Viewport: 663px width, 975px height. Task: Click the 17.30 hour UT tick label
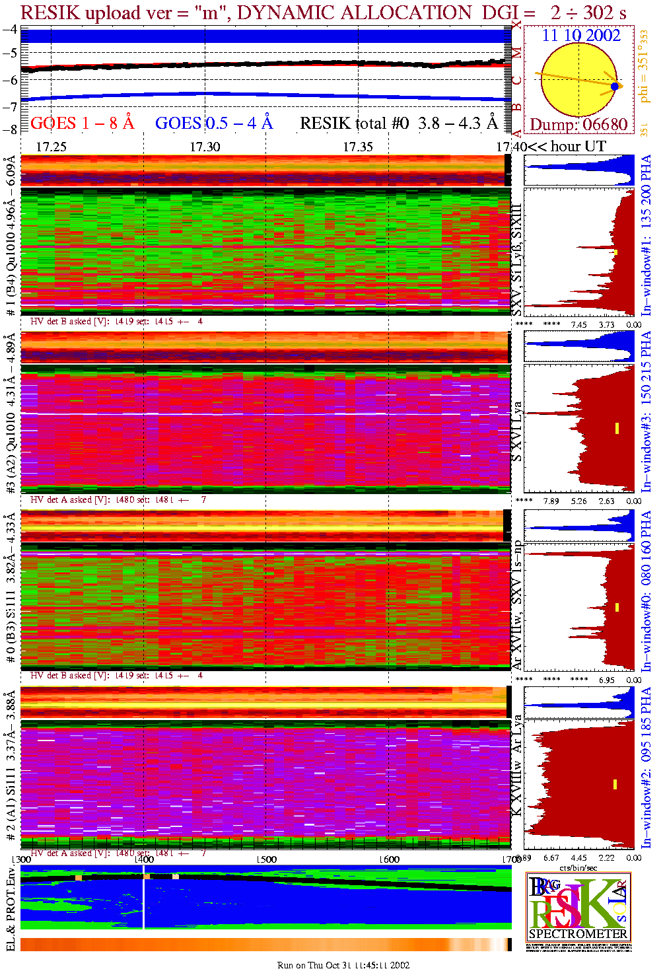click(205, 147)
